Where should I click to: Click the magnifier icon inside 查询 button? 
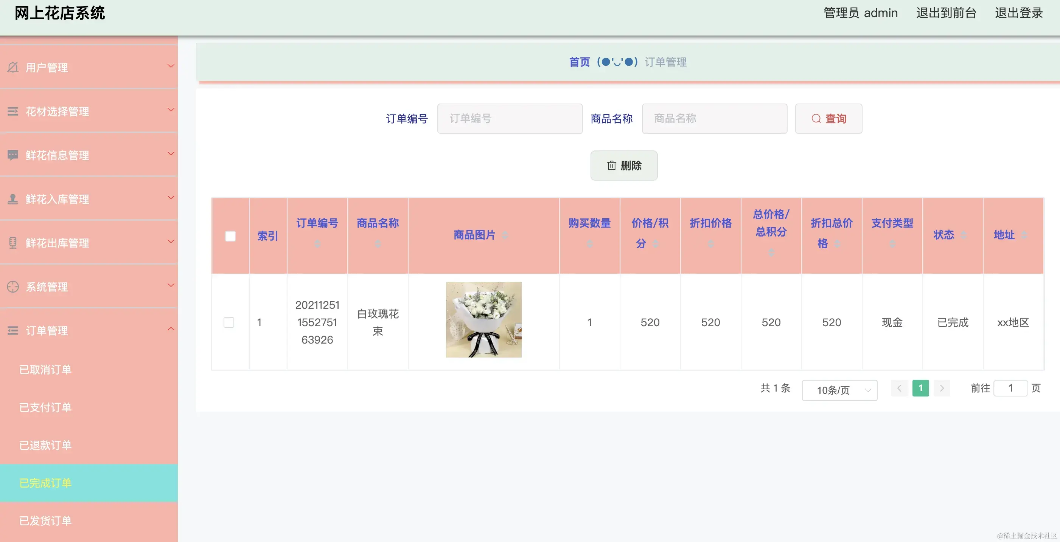click(x=816, y=119)
